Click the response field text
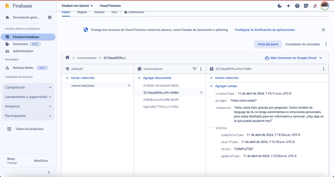This screenshot has width=334, height=177. pos(279,114)
